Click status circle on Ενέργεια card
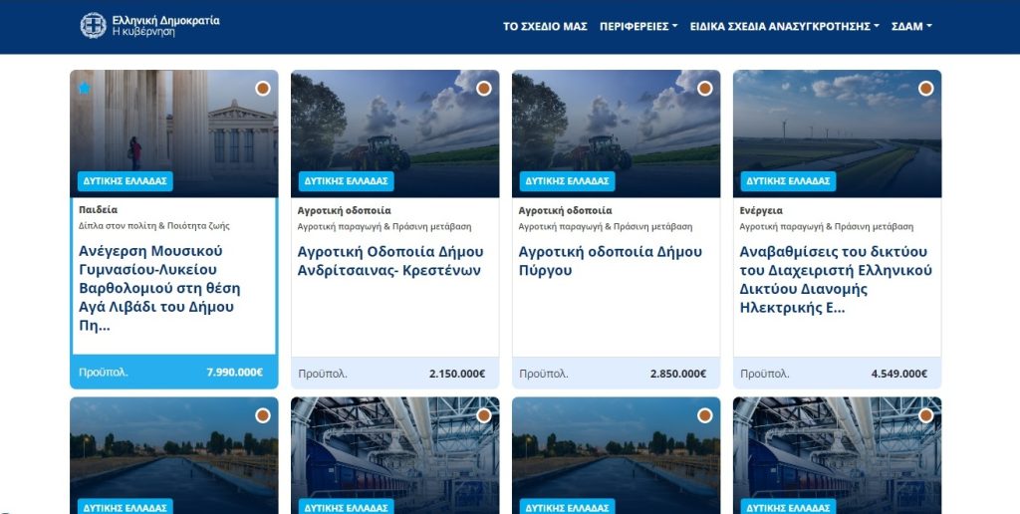The width and height of the screenshot is (1020, 514). pyautogui.click(x=926, y=89)
